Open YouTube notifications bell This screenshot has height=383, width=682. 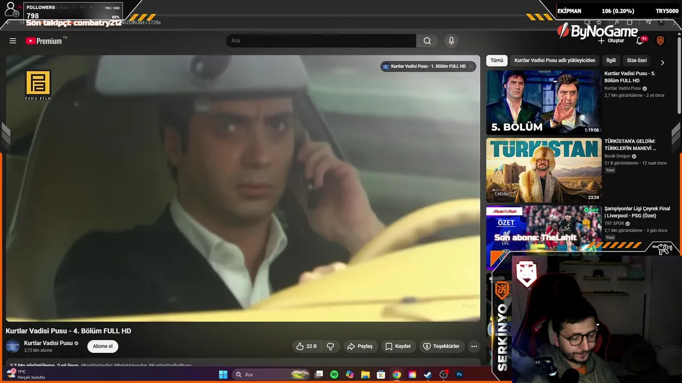641,41
